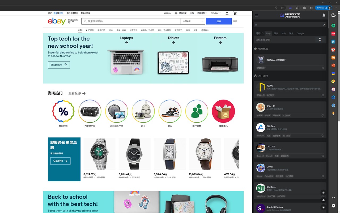Select the 站内 search tab
Image resolution: width=340 pixels, height=213 pixels.
284,34
